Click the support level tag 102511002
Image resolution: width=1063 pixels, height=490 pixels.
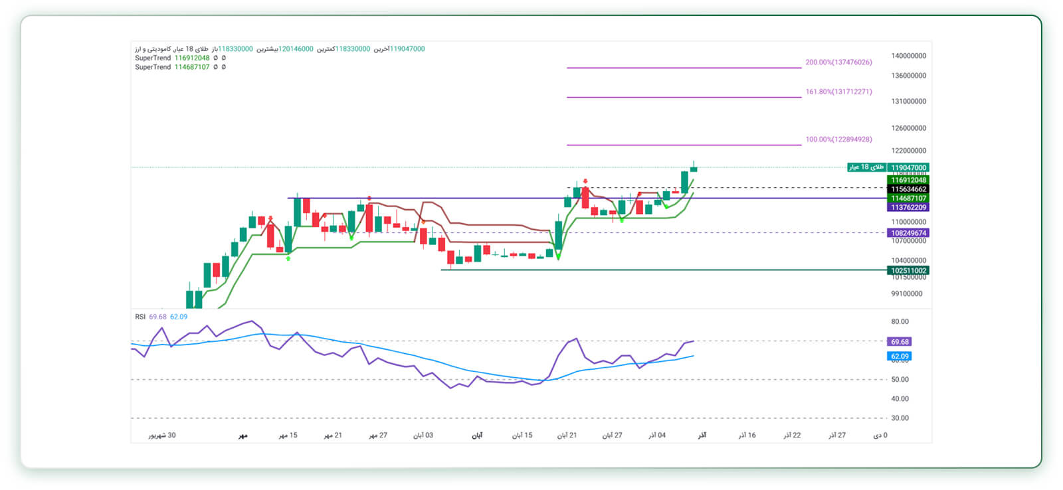click(x=908, y=270)
